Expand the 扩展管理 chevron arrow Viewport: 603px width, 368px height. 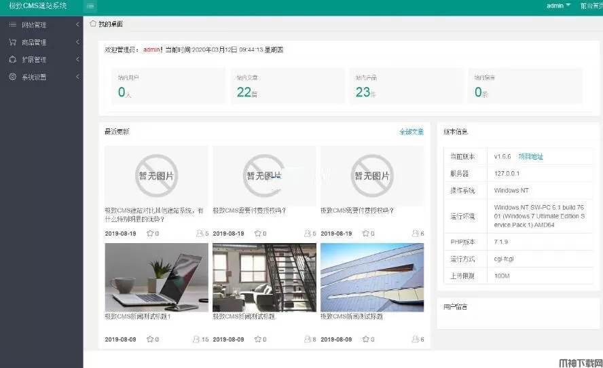point(77,60)
